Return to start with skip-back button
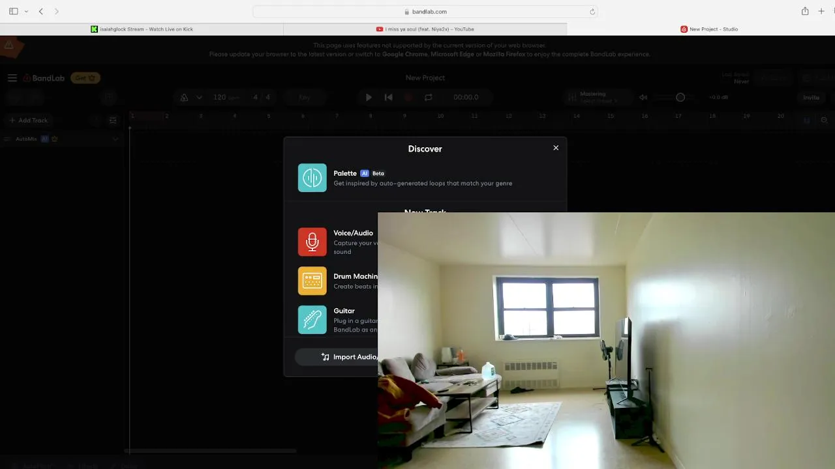Image resolution: width=835 pixels, height=469 pixels. (x=389, y=98)
